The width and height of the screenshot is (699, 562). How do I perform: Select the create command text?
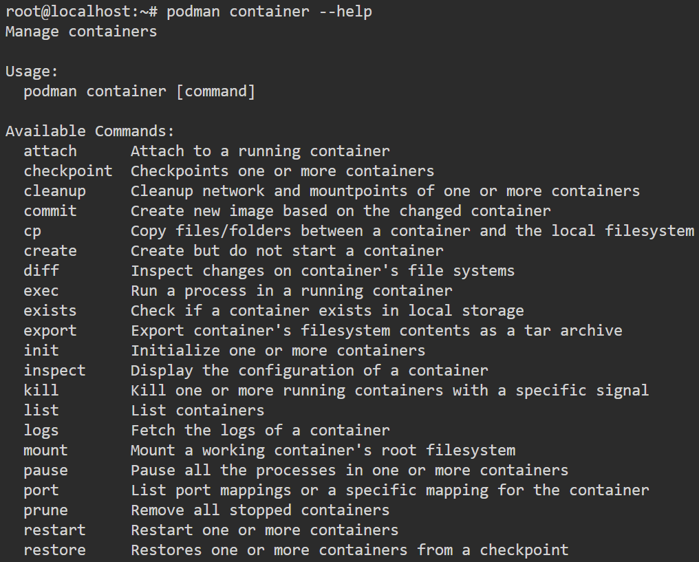point(50,250)
